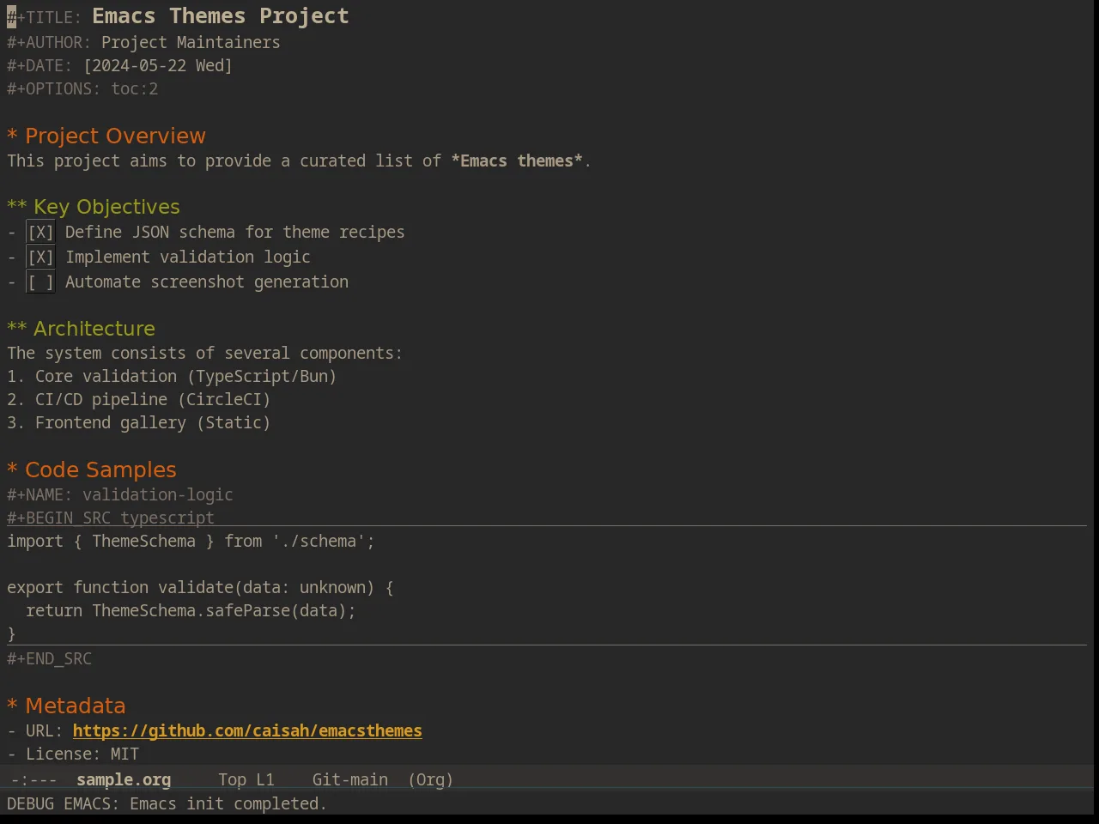
Task: Click the sentence The system consists of several components
Action: 204,353
